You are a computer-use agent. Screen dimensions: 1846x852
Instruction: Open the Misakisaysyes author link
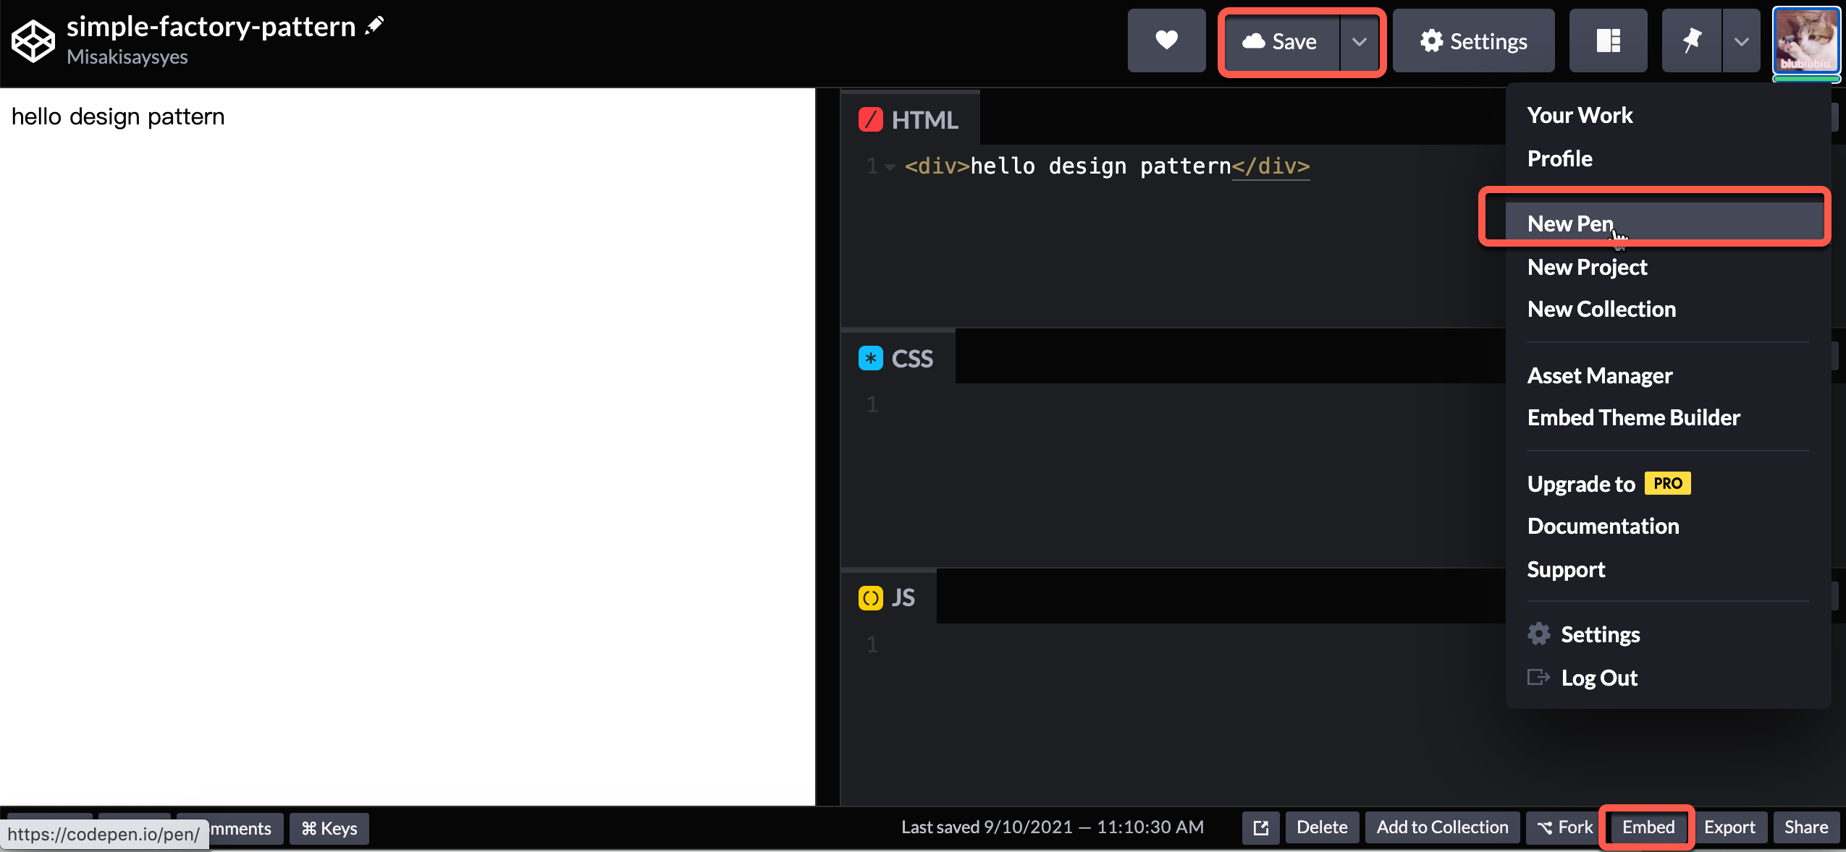[127, 57]
